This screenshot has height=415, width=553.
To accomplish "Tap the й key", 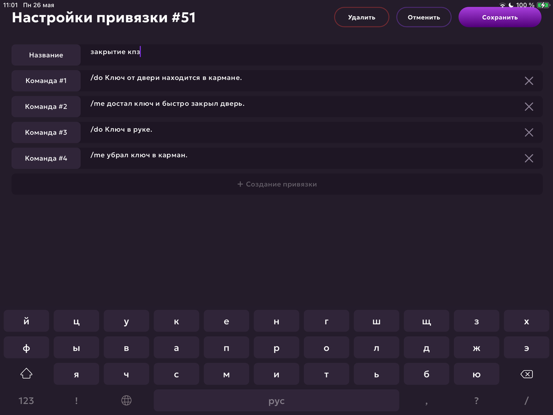I will coord(26,321).
